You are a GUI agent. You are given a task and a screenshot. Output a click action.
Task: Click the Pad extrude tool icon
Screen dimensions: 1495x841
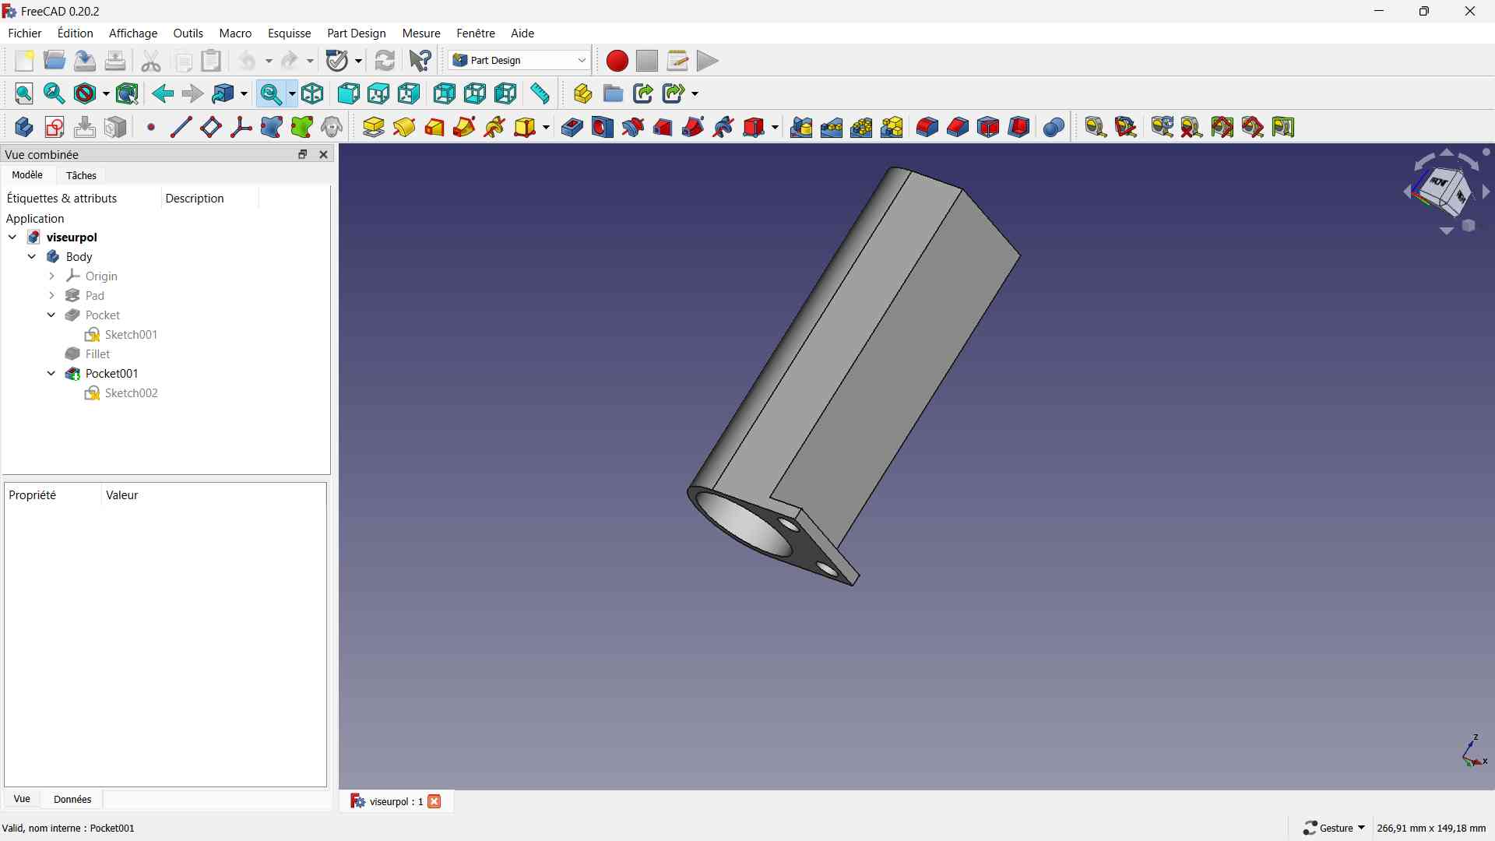pyautogui.click(x=374, y=127)
